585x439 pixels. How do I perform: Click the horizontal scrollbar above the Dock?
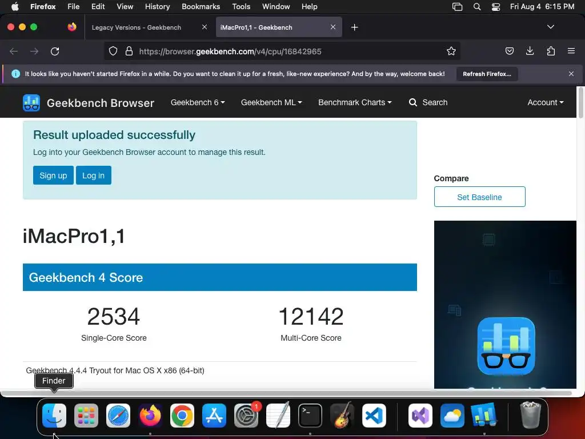coord(286,393)
